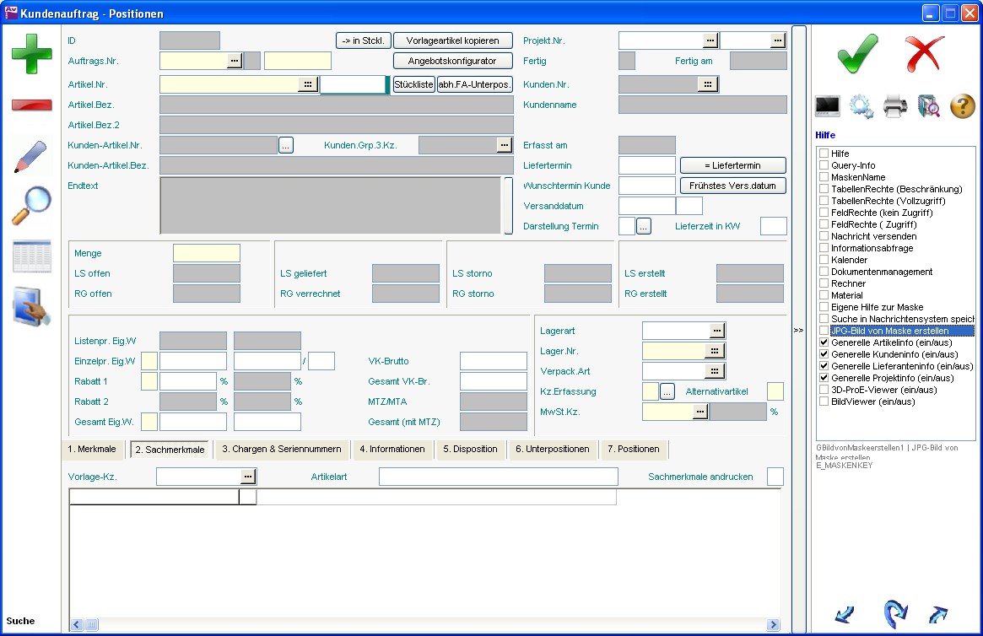The height and width of the screenshot is (636, 983).
Task: Uncheck Generelle Artikelinfo (ein/aus)
Action: point(824,343)
